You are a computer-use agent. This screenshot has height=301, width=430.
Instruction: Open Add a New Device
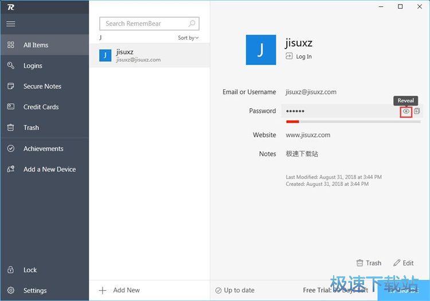coord(44,169)
